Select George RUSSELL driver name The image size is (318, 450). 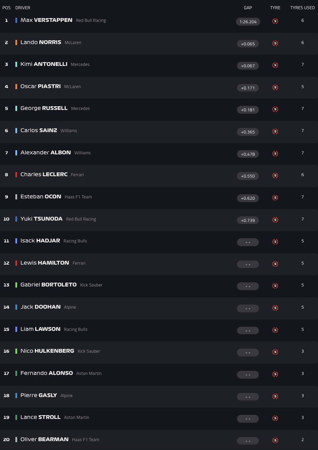(44, 108)
